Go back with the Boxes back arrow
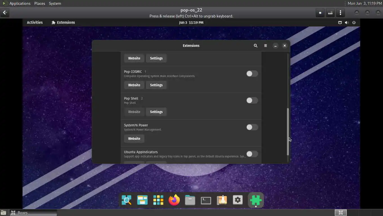The height and width of the screenshot is (216, 383). [5, 13]
